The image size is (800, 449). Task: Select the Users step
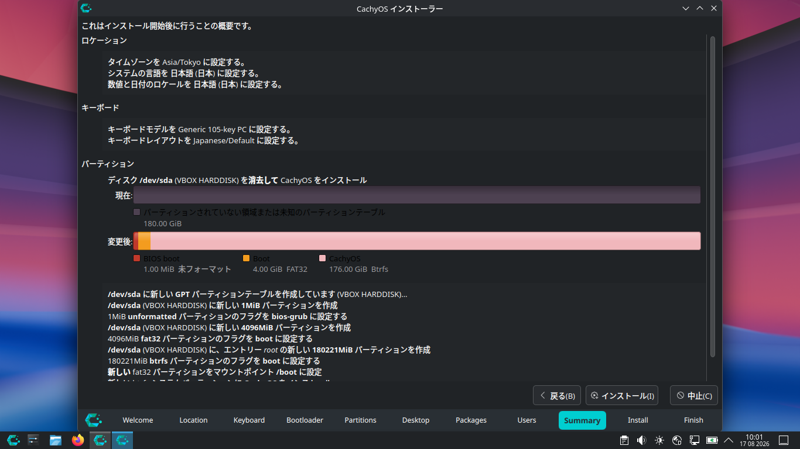point(527,420)
